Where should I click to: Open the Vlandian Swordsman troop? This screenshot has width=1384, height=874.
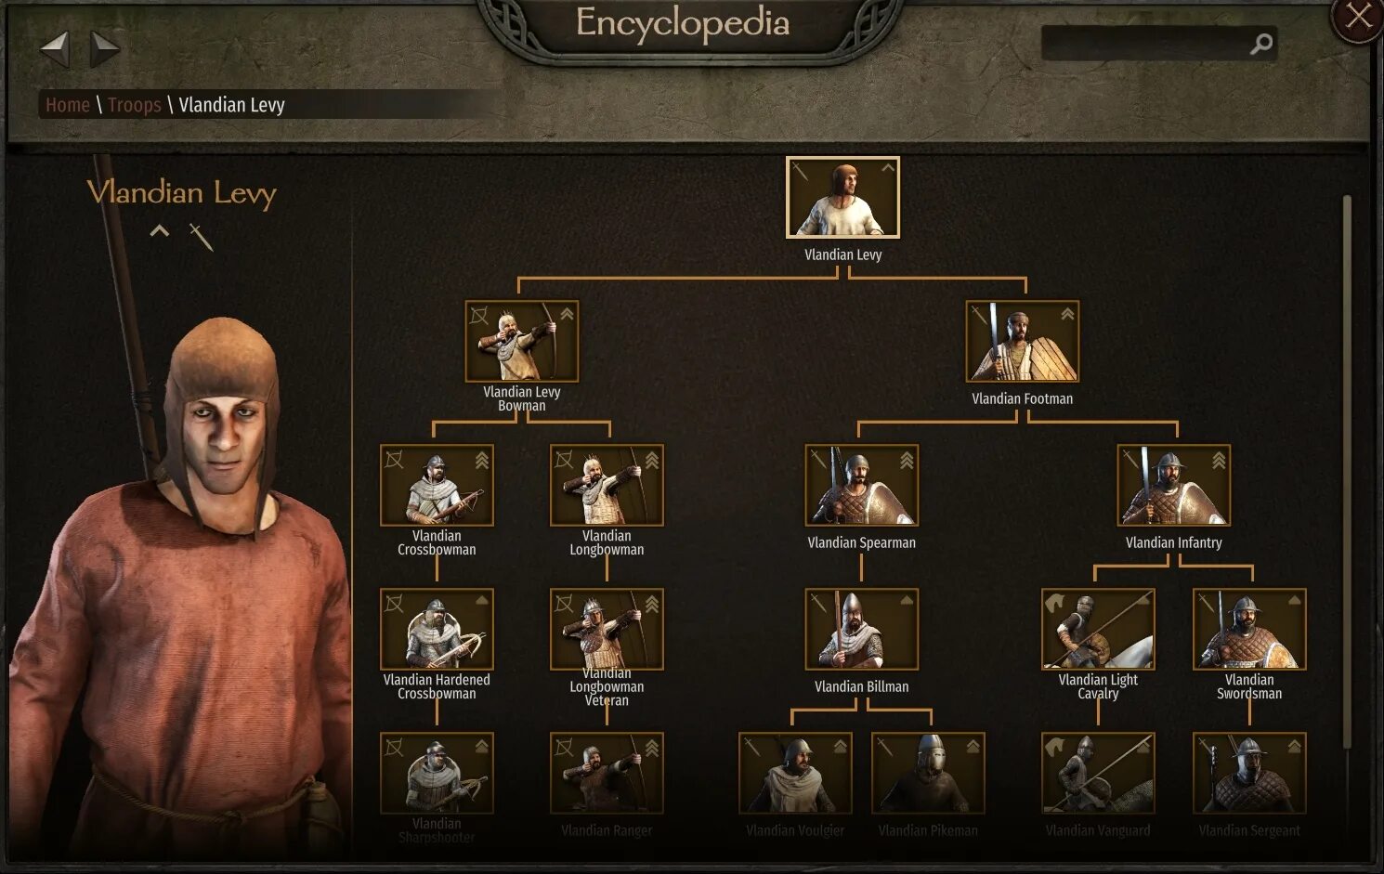[x=1249, y=629]
